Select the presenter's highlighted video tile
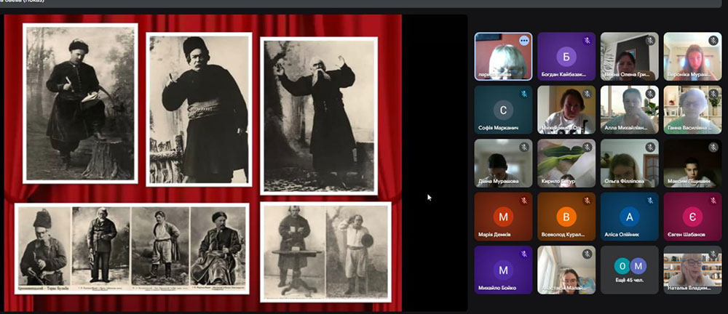 tap(503, 57)
